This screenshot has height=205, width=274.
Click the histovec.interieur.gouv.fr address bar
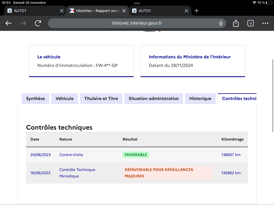[x=137, y=23]
